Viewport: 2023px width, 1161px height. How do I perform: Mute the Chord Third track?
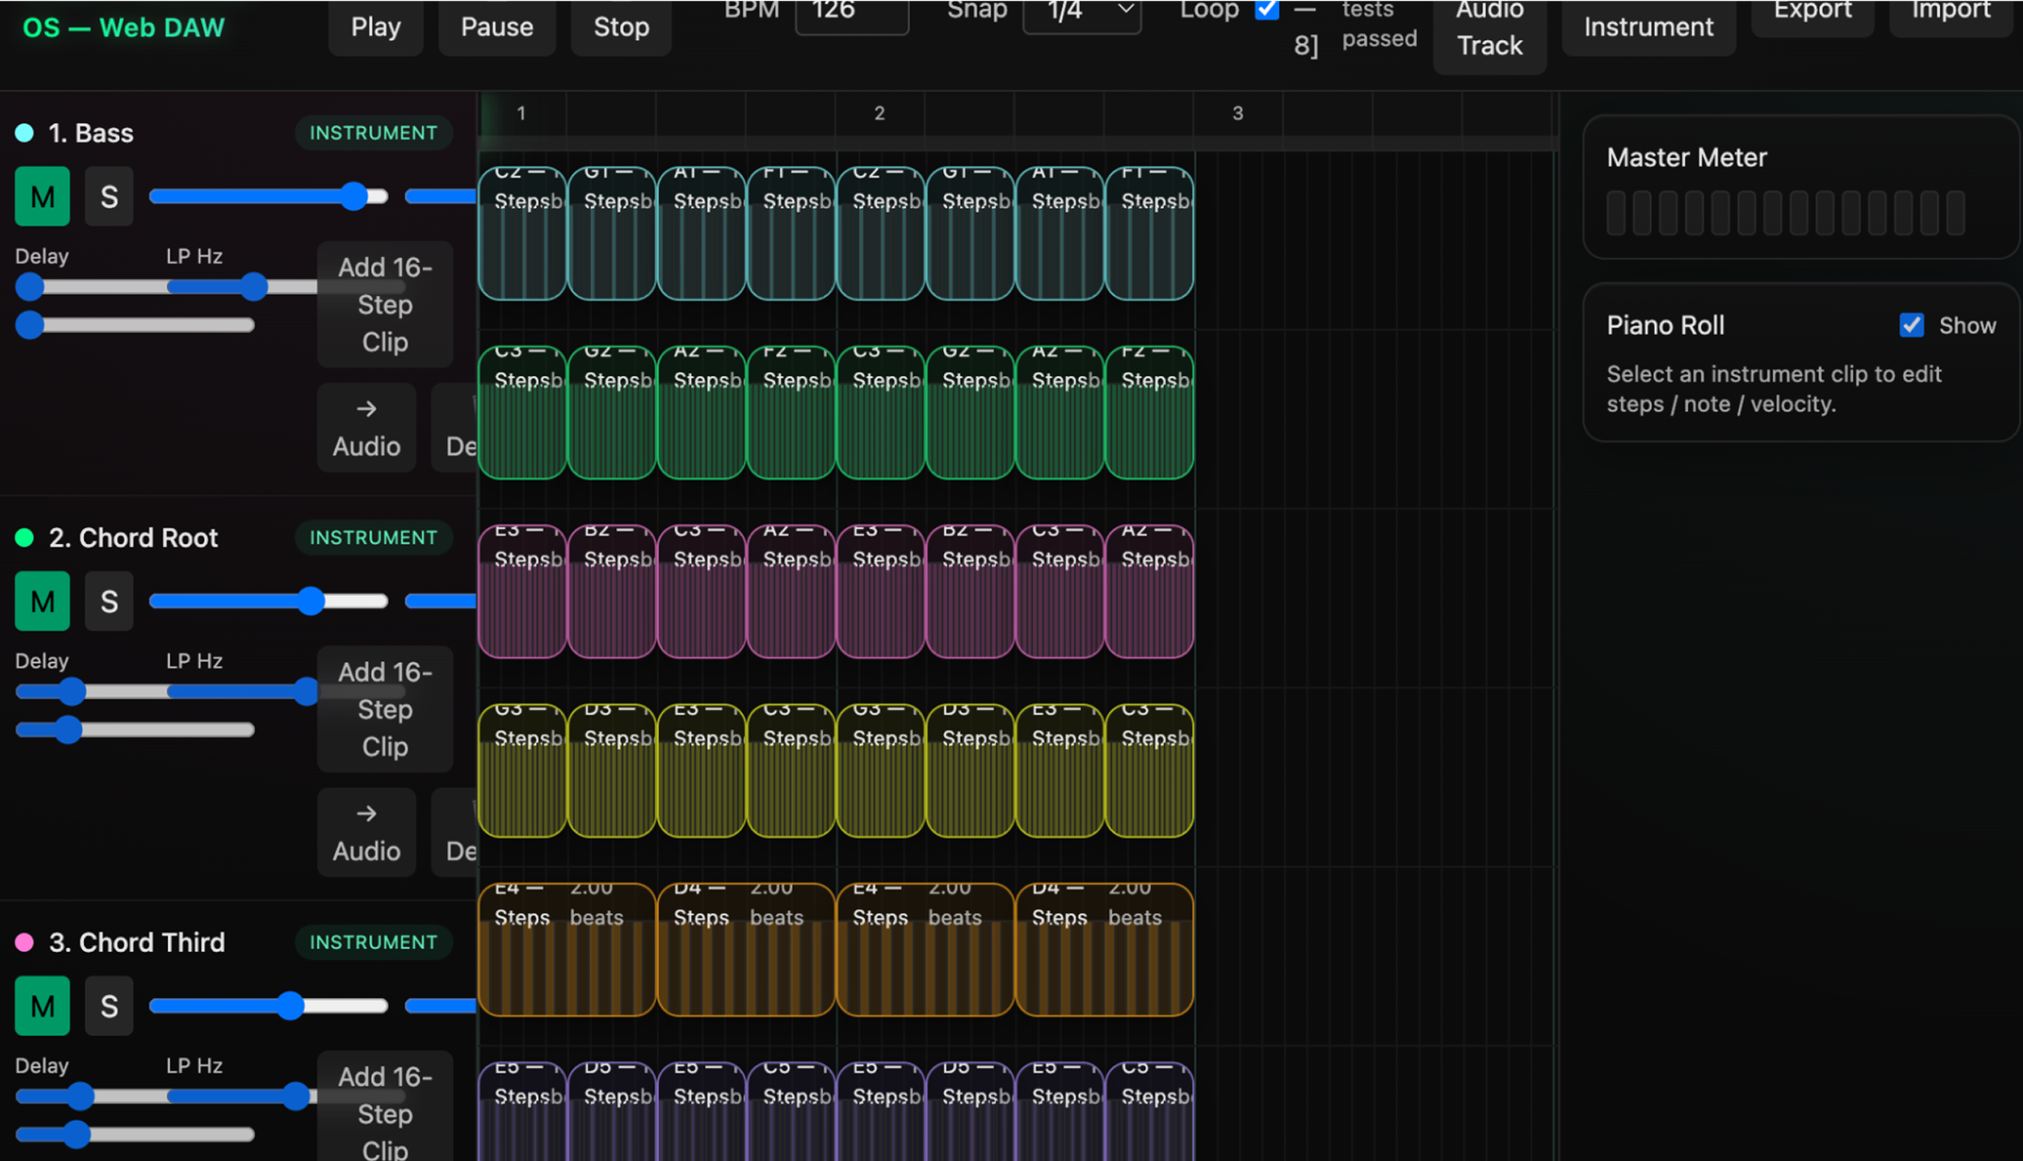[x=42, y=1005]
